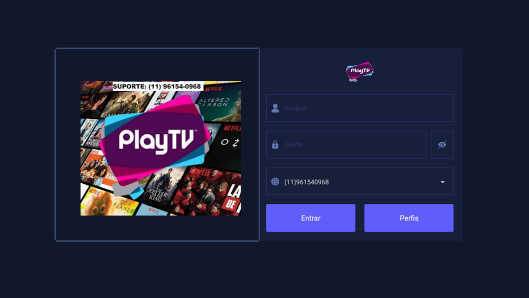Image resolution: width=529 pixels, height=298 pixels.
Task: Click the PlayTV logo above the login form
Action: tap(360, 72)
